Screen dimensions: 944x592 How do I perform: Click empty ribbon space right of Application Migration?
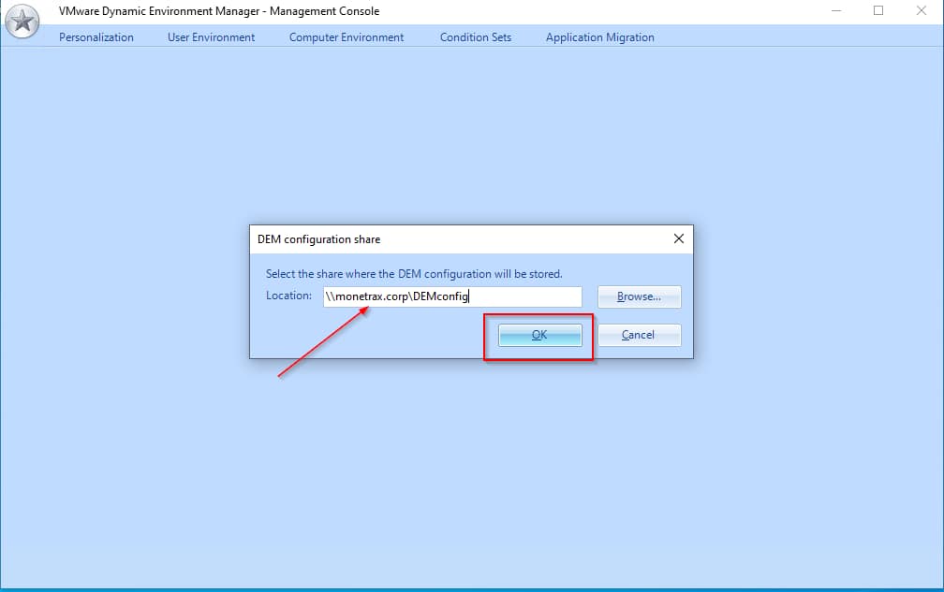point(796,37)
